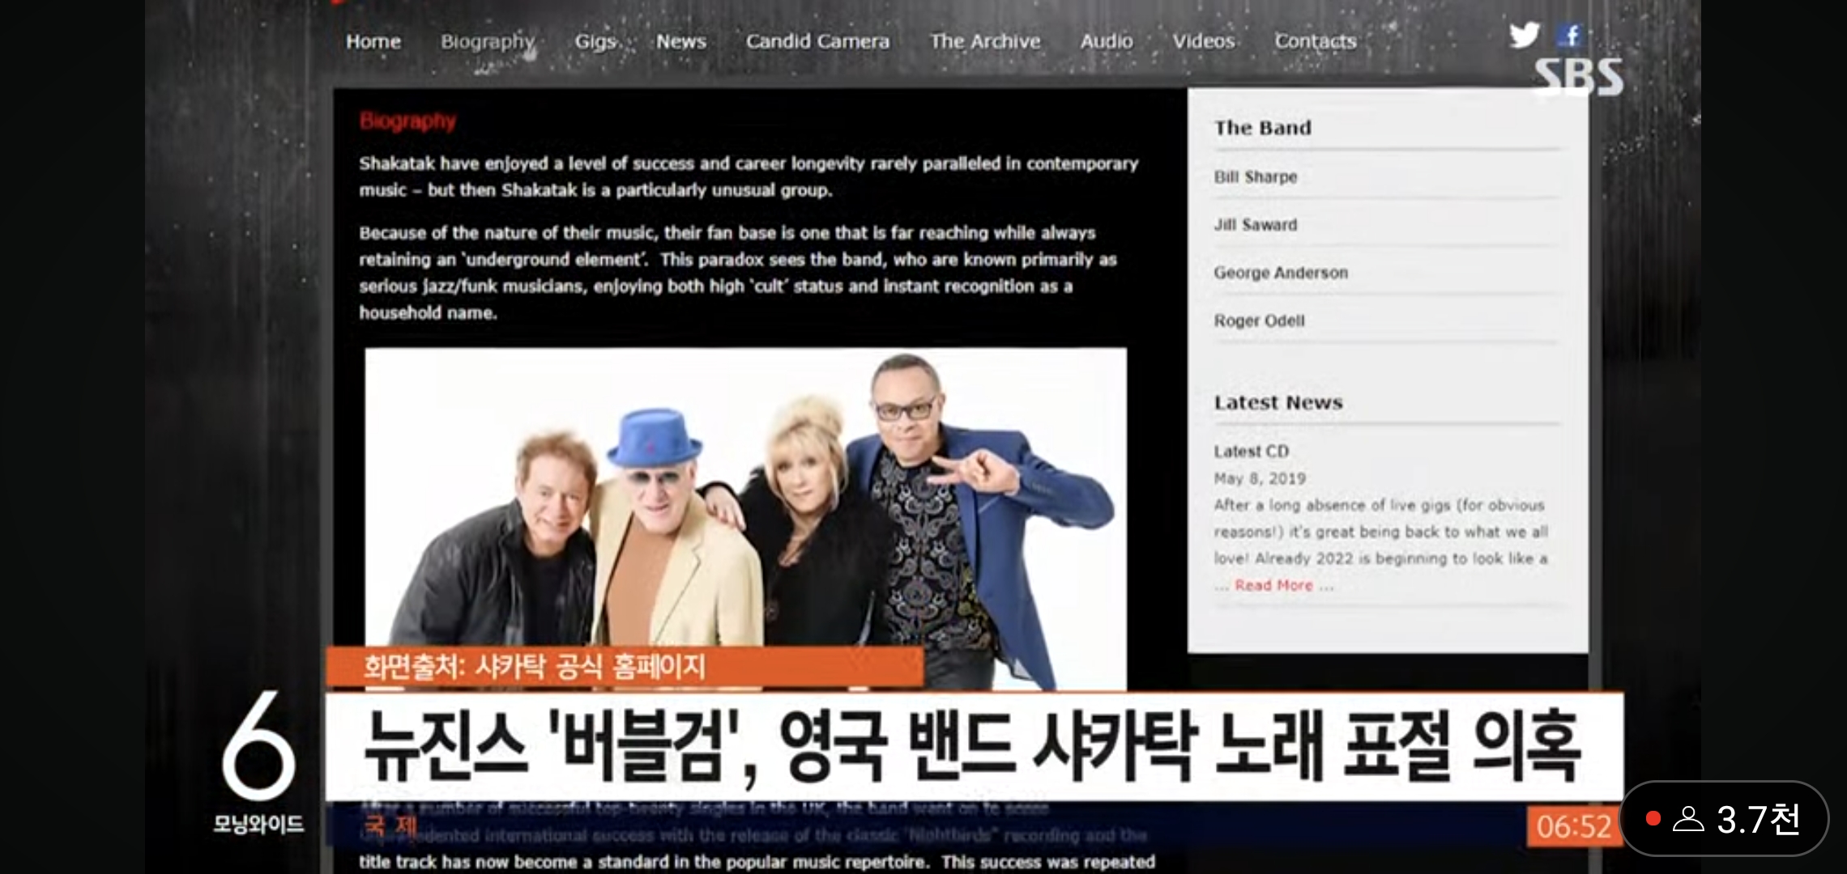The image size is (1847, 874).
Task: Tap the live viewer count badge
Action: tap(1724, 819)
